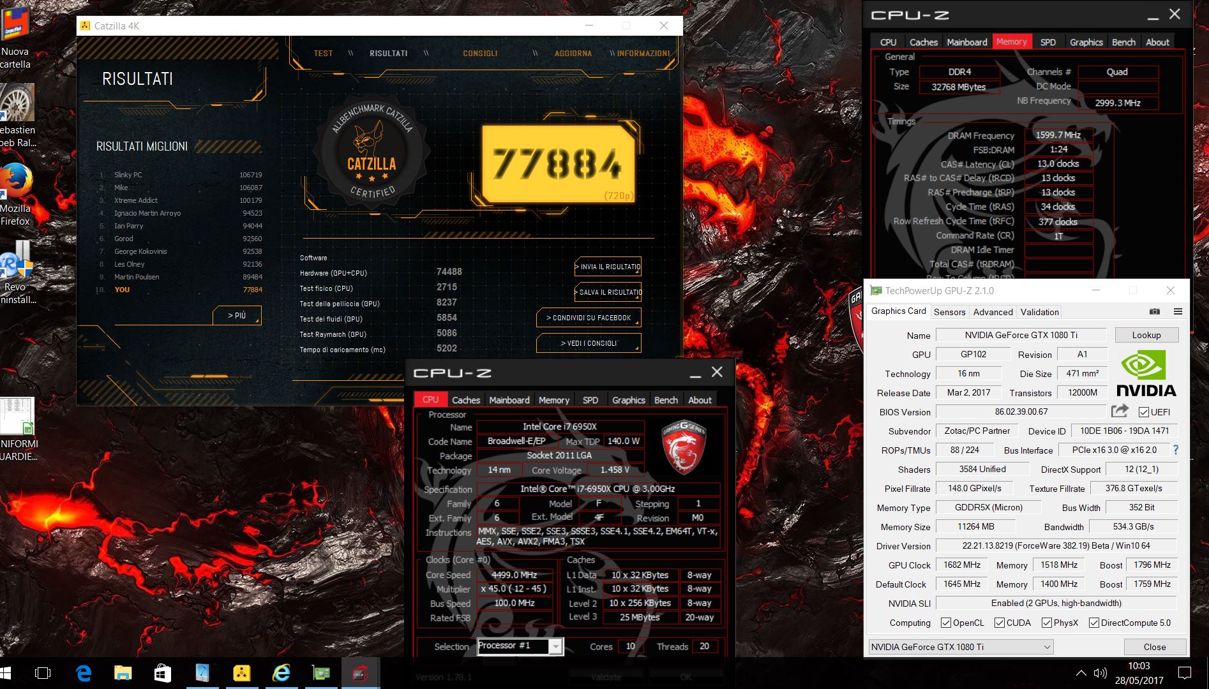
Task: Open the Mozilla Firefox desktop shortcut
Action: coord(16,195)
